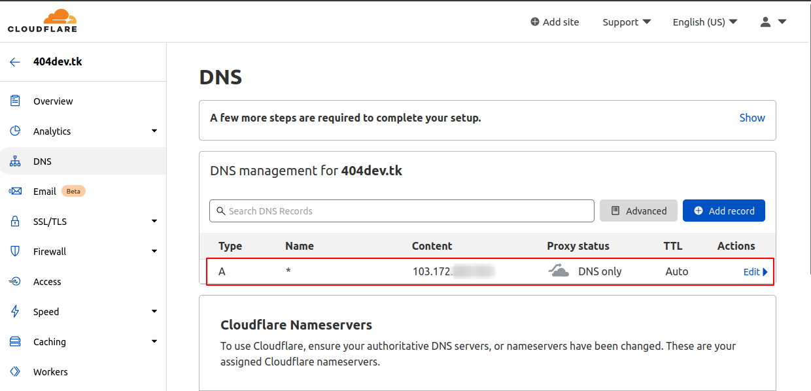Click the Analytics pie chart icon
This screenshot has width=811, height=391.
pyautogui.click(x=15, y=131)
